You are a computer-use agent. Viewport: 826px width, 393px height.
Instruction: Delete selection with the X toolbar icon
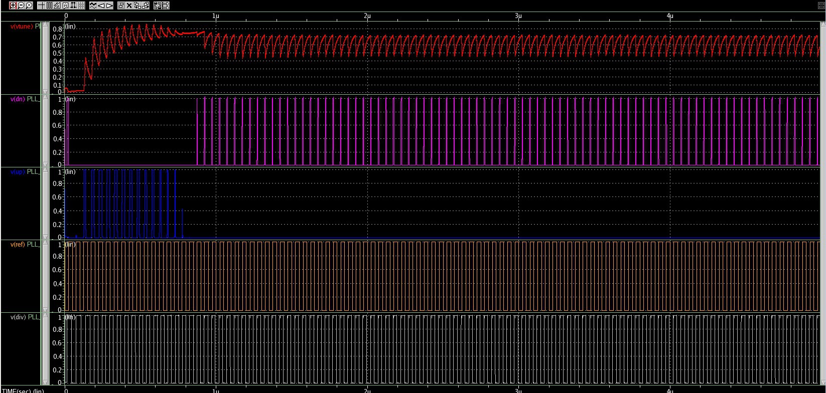tap(129, 6)
